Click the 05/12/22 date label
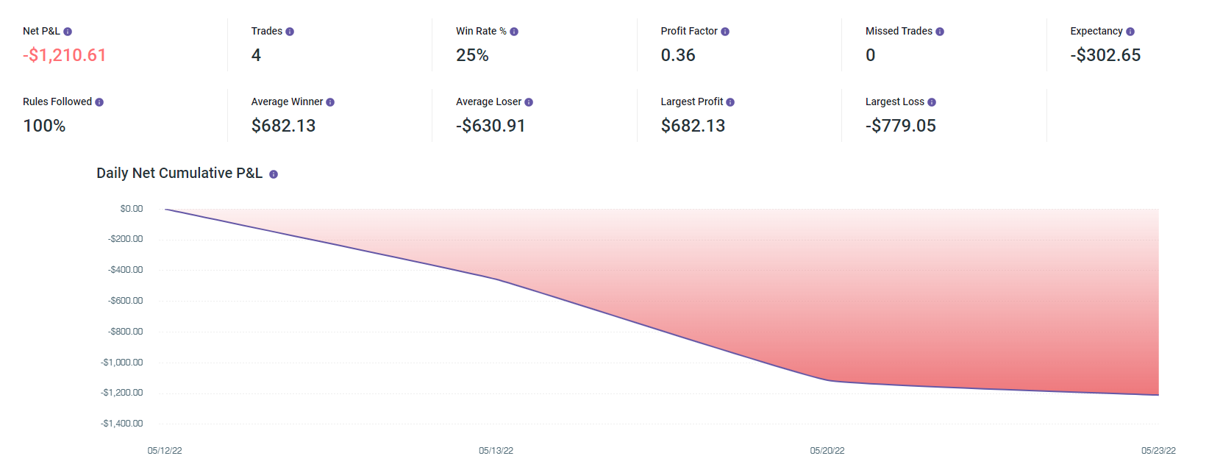This screenshot has height=467, width=1209. click(x=165, y=451)
